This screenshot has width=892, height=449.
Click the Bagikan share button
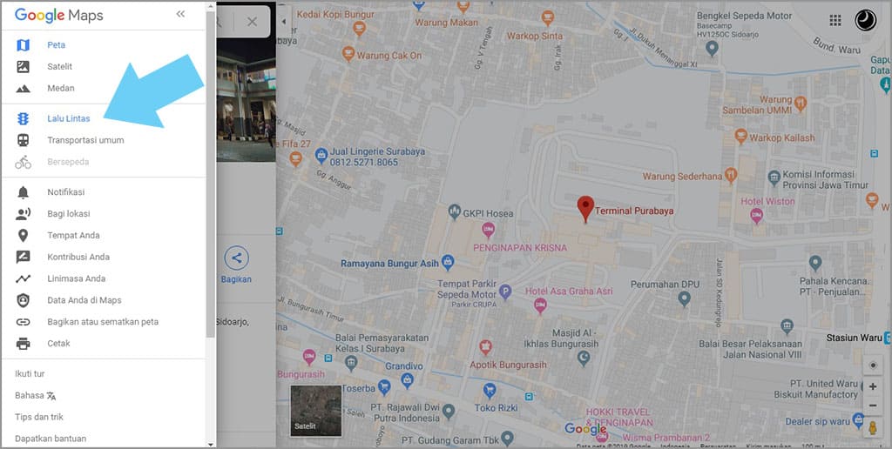[x=236, y=258]
